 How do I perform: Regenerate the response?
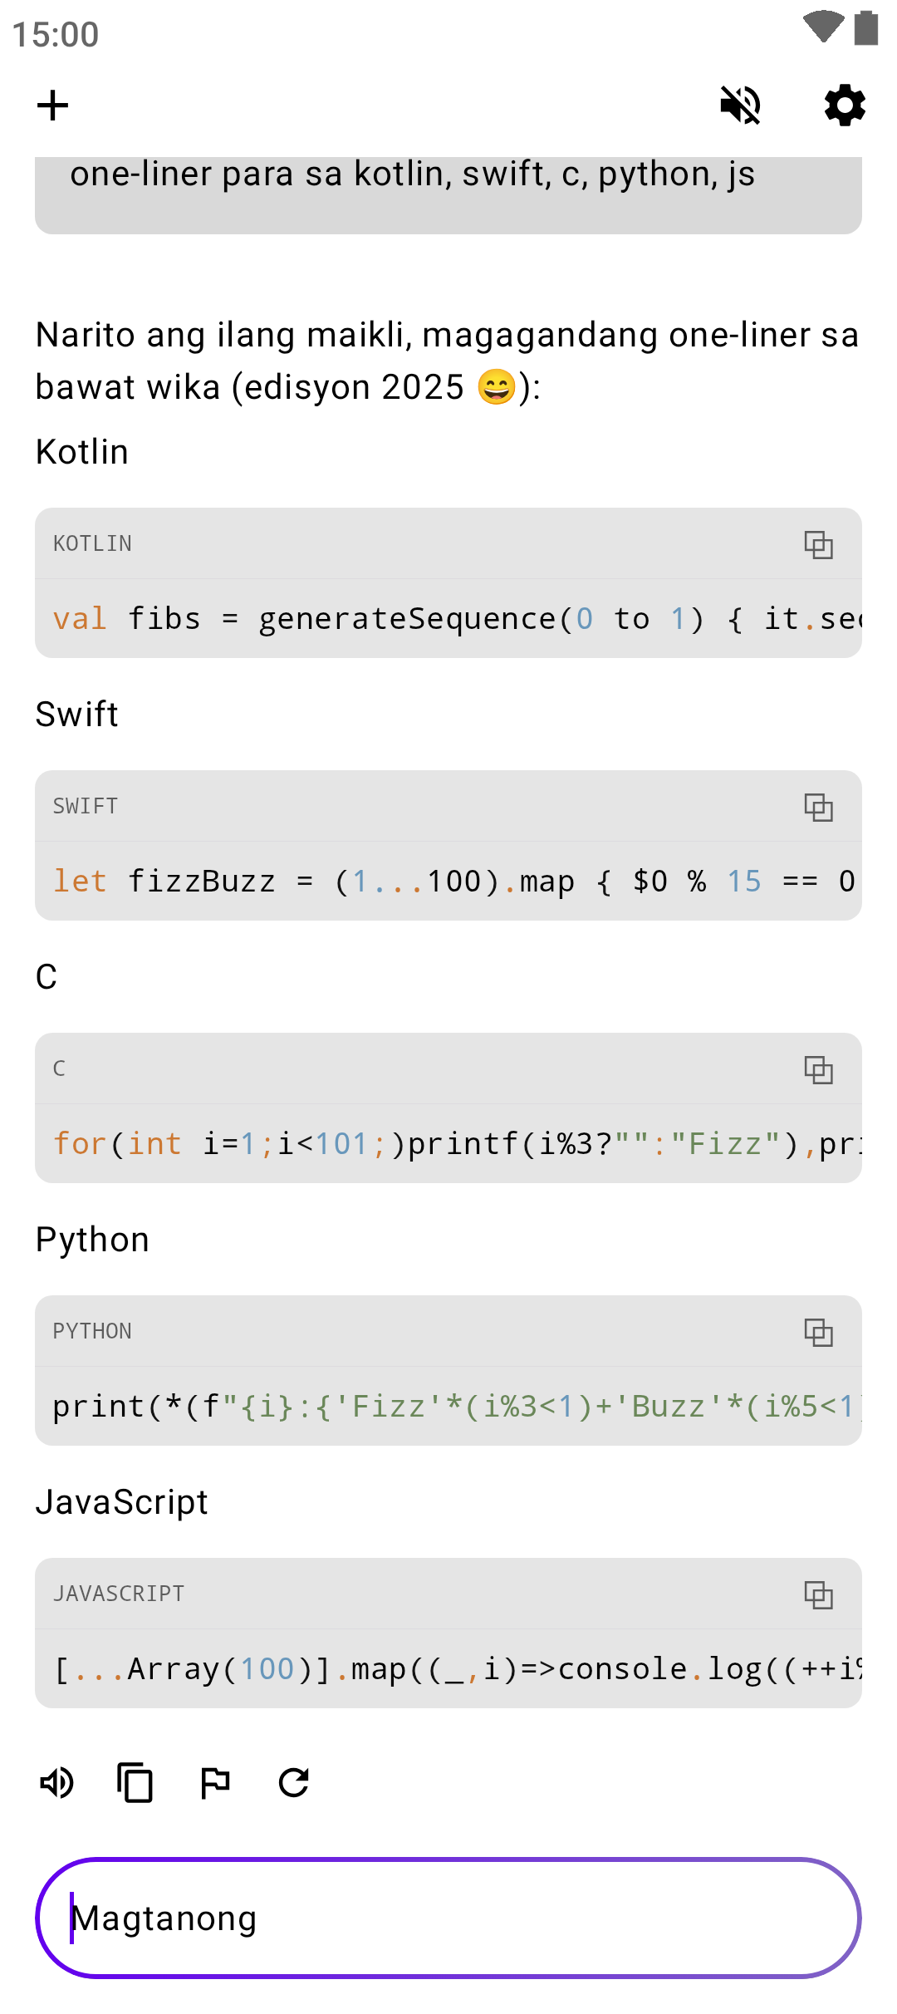click(x=294, y=1782)
